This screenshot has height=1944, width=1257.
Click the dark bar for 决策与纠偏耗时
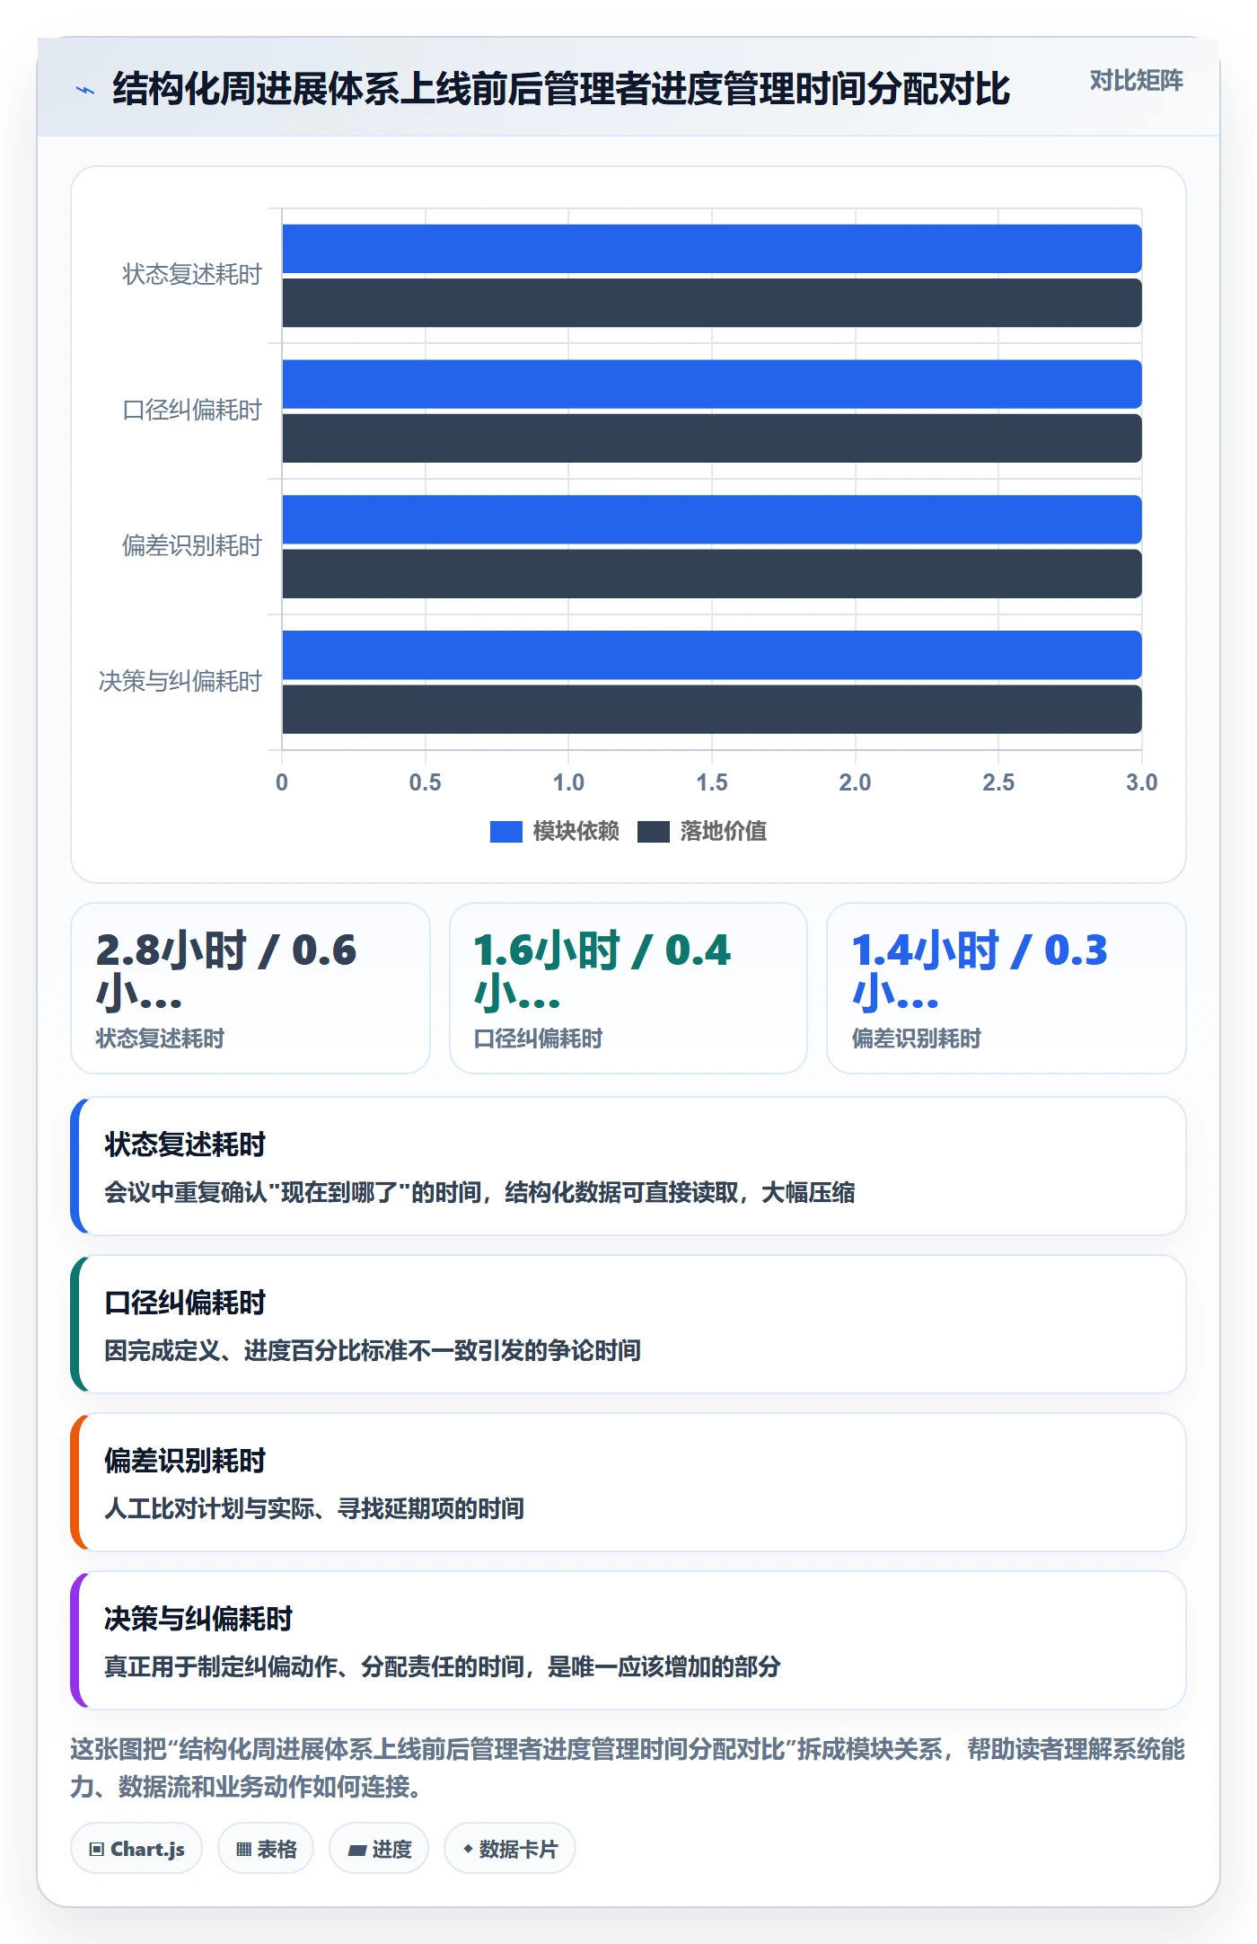[712, 710]
